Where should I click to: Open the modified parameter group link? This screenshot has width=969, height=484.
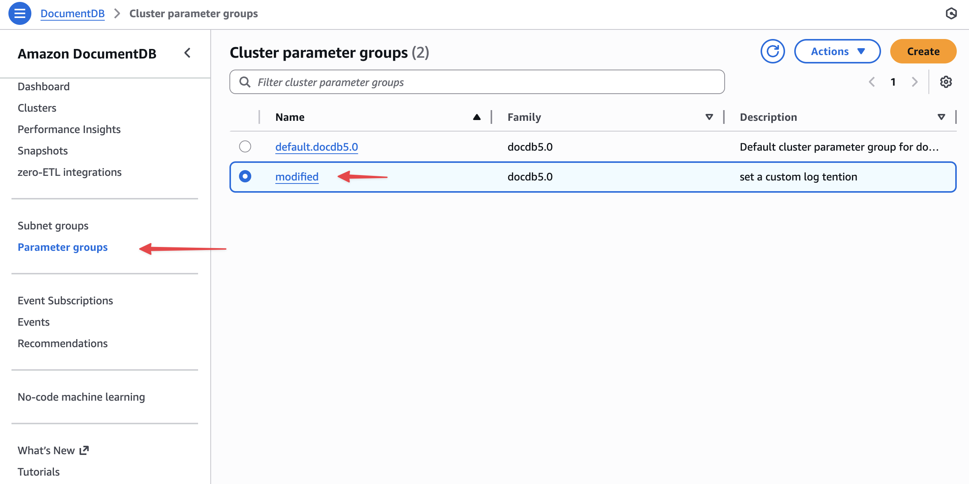[x=297, y=177]
